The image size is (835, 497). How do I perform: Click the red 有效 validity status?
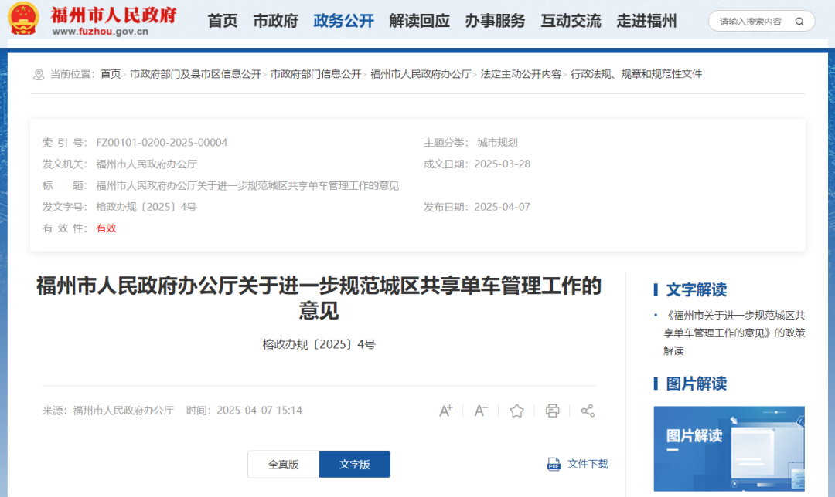coord(106,228)
